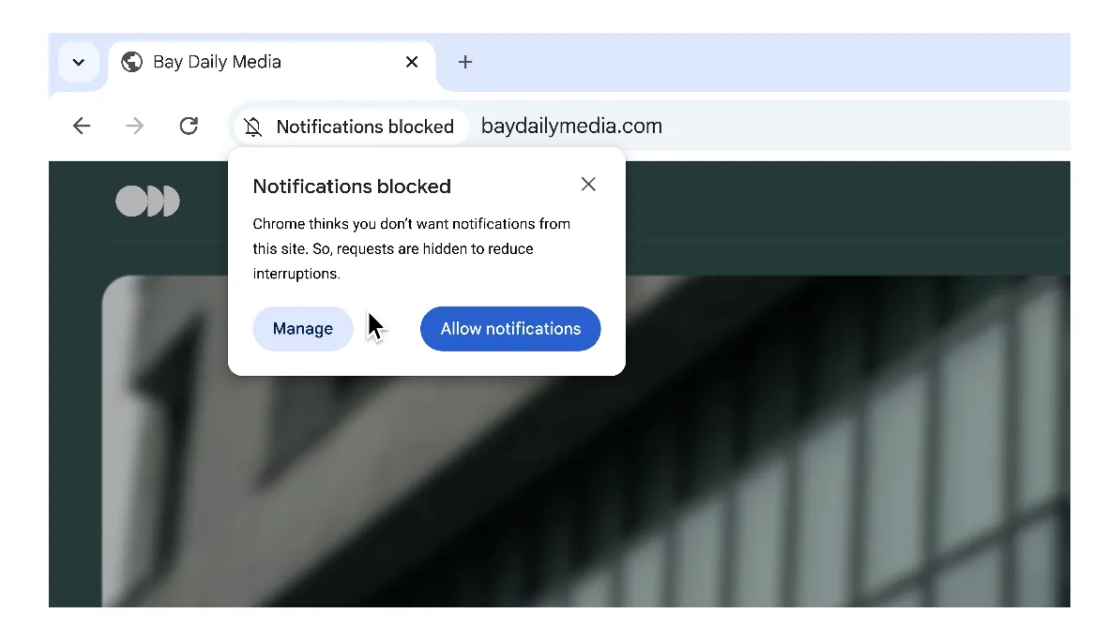Click the popup description about reducing interruptions
Image resolution: width=1107 pixels, height=628 pixels.
point(411,249)
